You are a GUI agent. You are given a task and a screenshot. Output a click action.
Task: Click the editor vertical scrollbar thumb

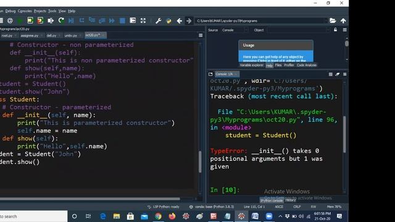coord(200,162)
